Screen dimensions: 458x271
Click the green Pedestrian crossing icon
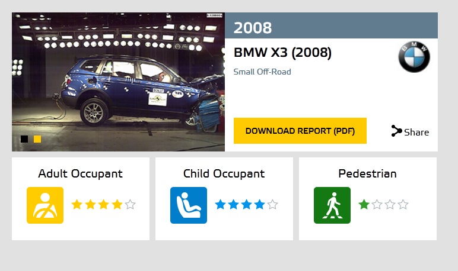tap(332, 205)
